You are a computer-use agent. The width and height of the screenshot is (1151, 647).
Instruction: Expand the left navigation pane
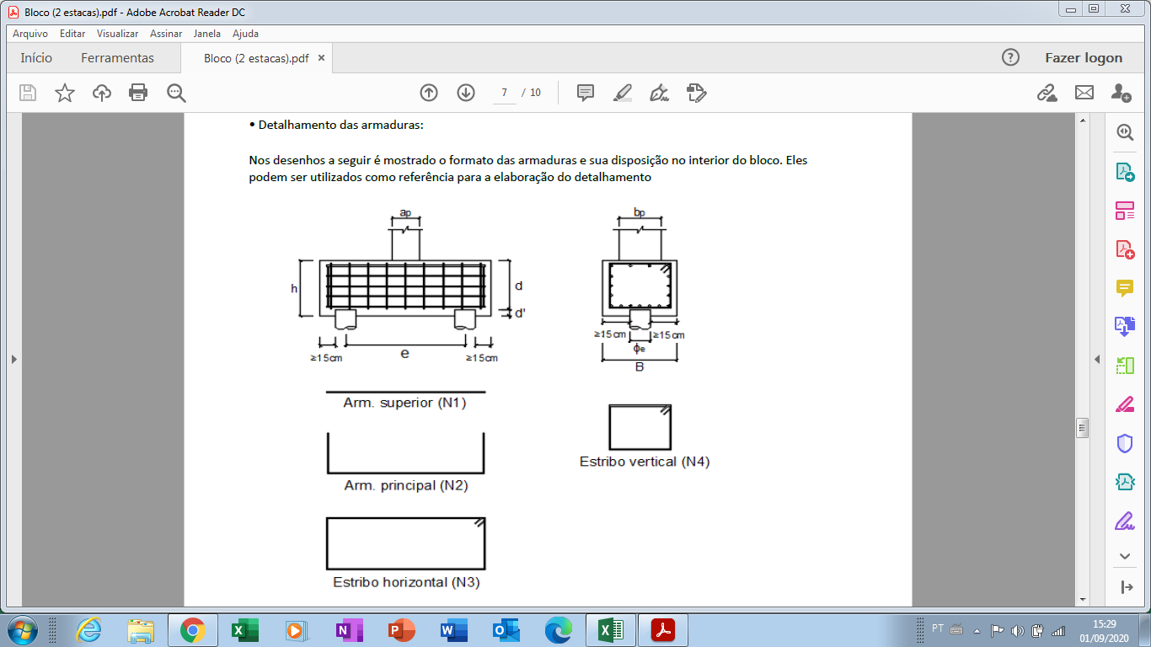pyautogui.click(x=13, y=360)
